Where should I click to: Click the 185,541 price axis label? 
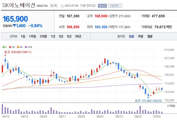tap(169, 75)
